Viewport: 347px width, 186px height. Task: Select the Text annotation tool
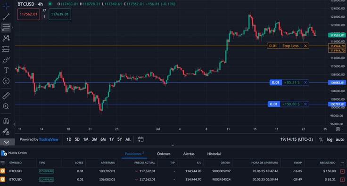pyautogui.click(x=6, y=70)
